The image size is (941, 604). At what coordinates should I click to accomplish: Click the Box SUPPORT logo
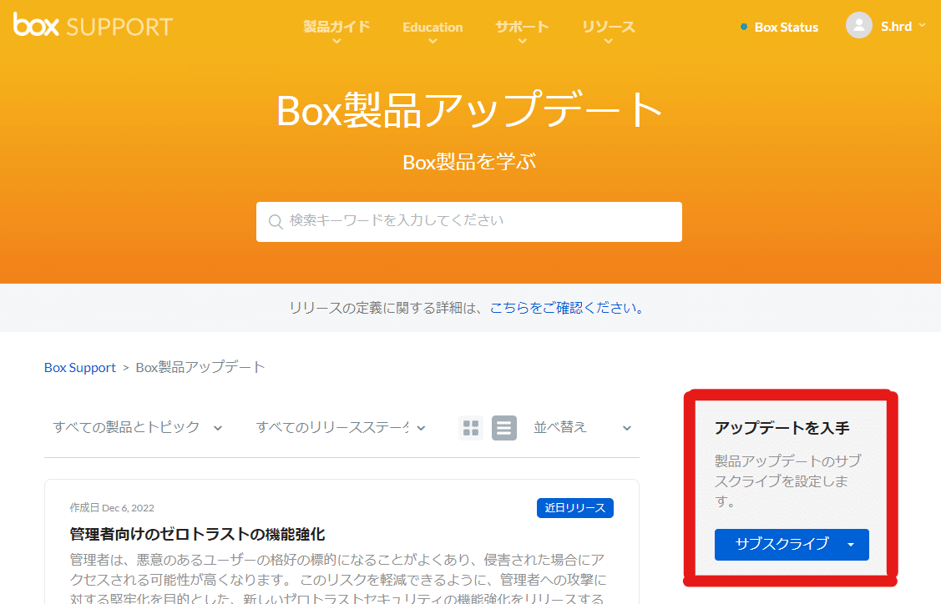click(92, 25)
